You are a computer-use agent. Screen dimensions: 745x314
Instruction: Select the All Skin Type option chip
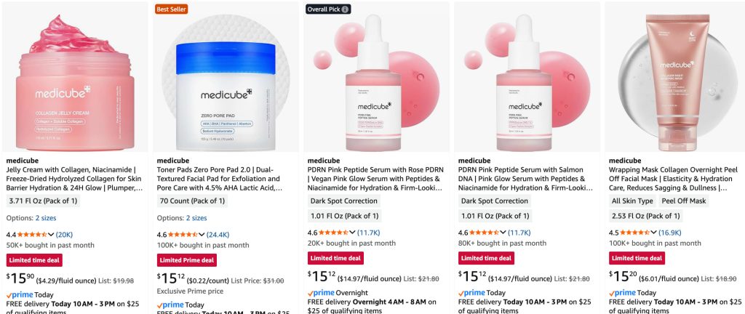[x=632, y=201]
